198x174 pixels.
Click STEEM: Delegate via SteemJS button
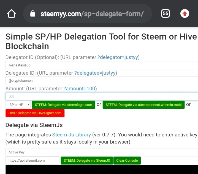(x=87, y=160)
